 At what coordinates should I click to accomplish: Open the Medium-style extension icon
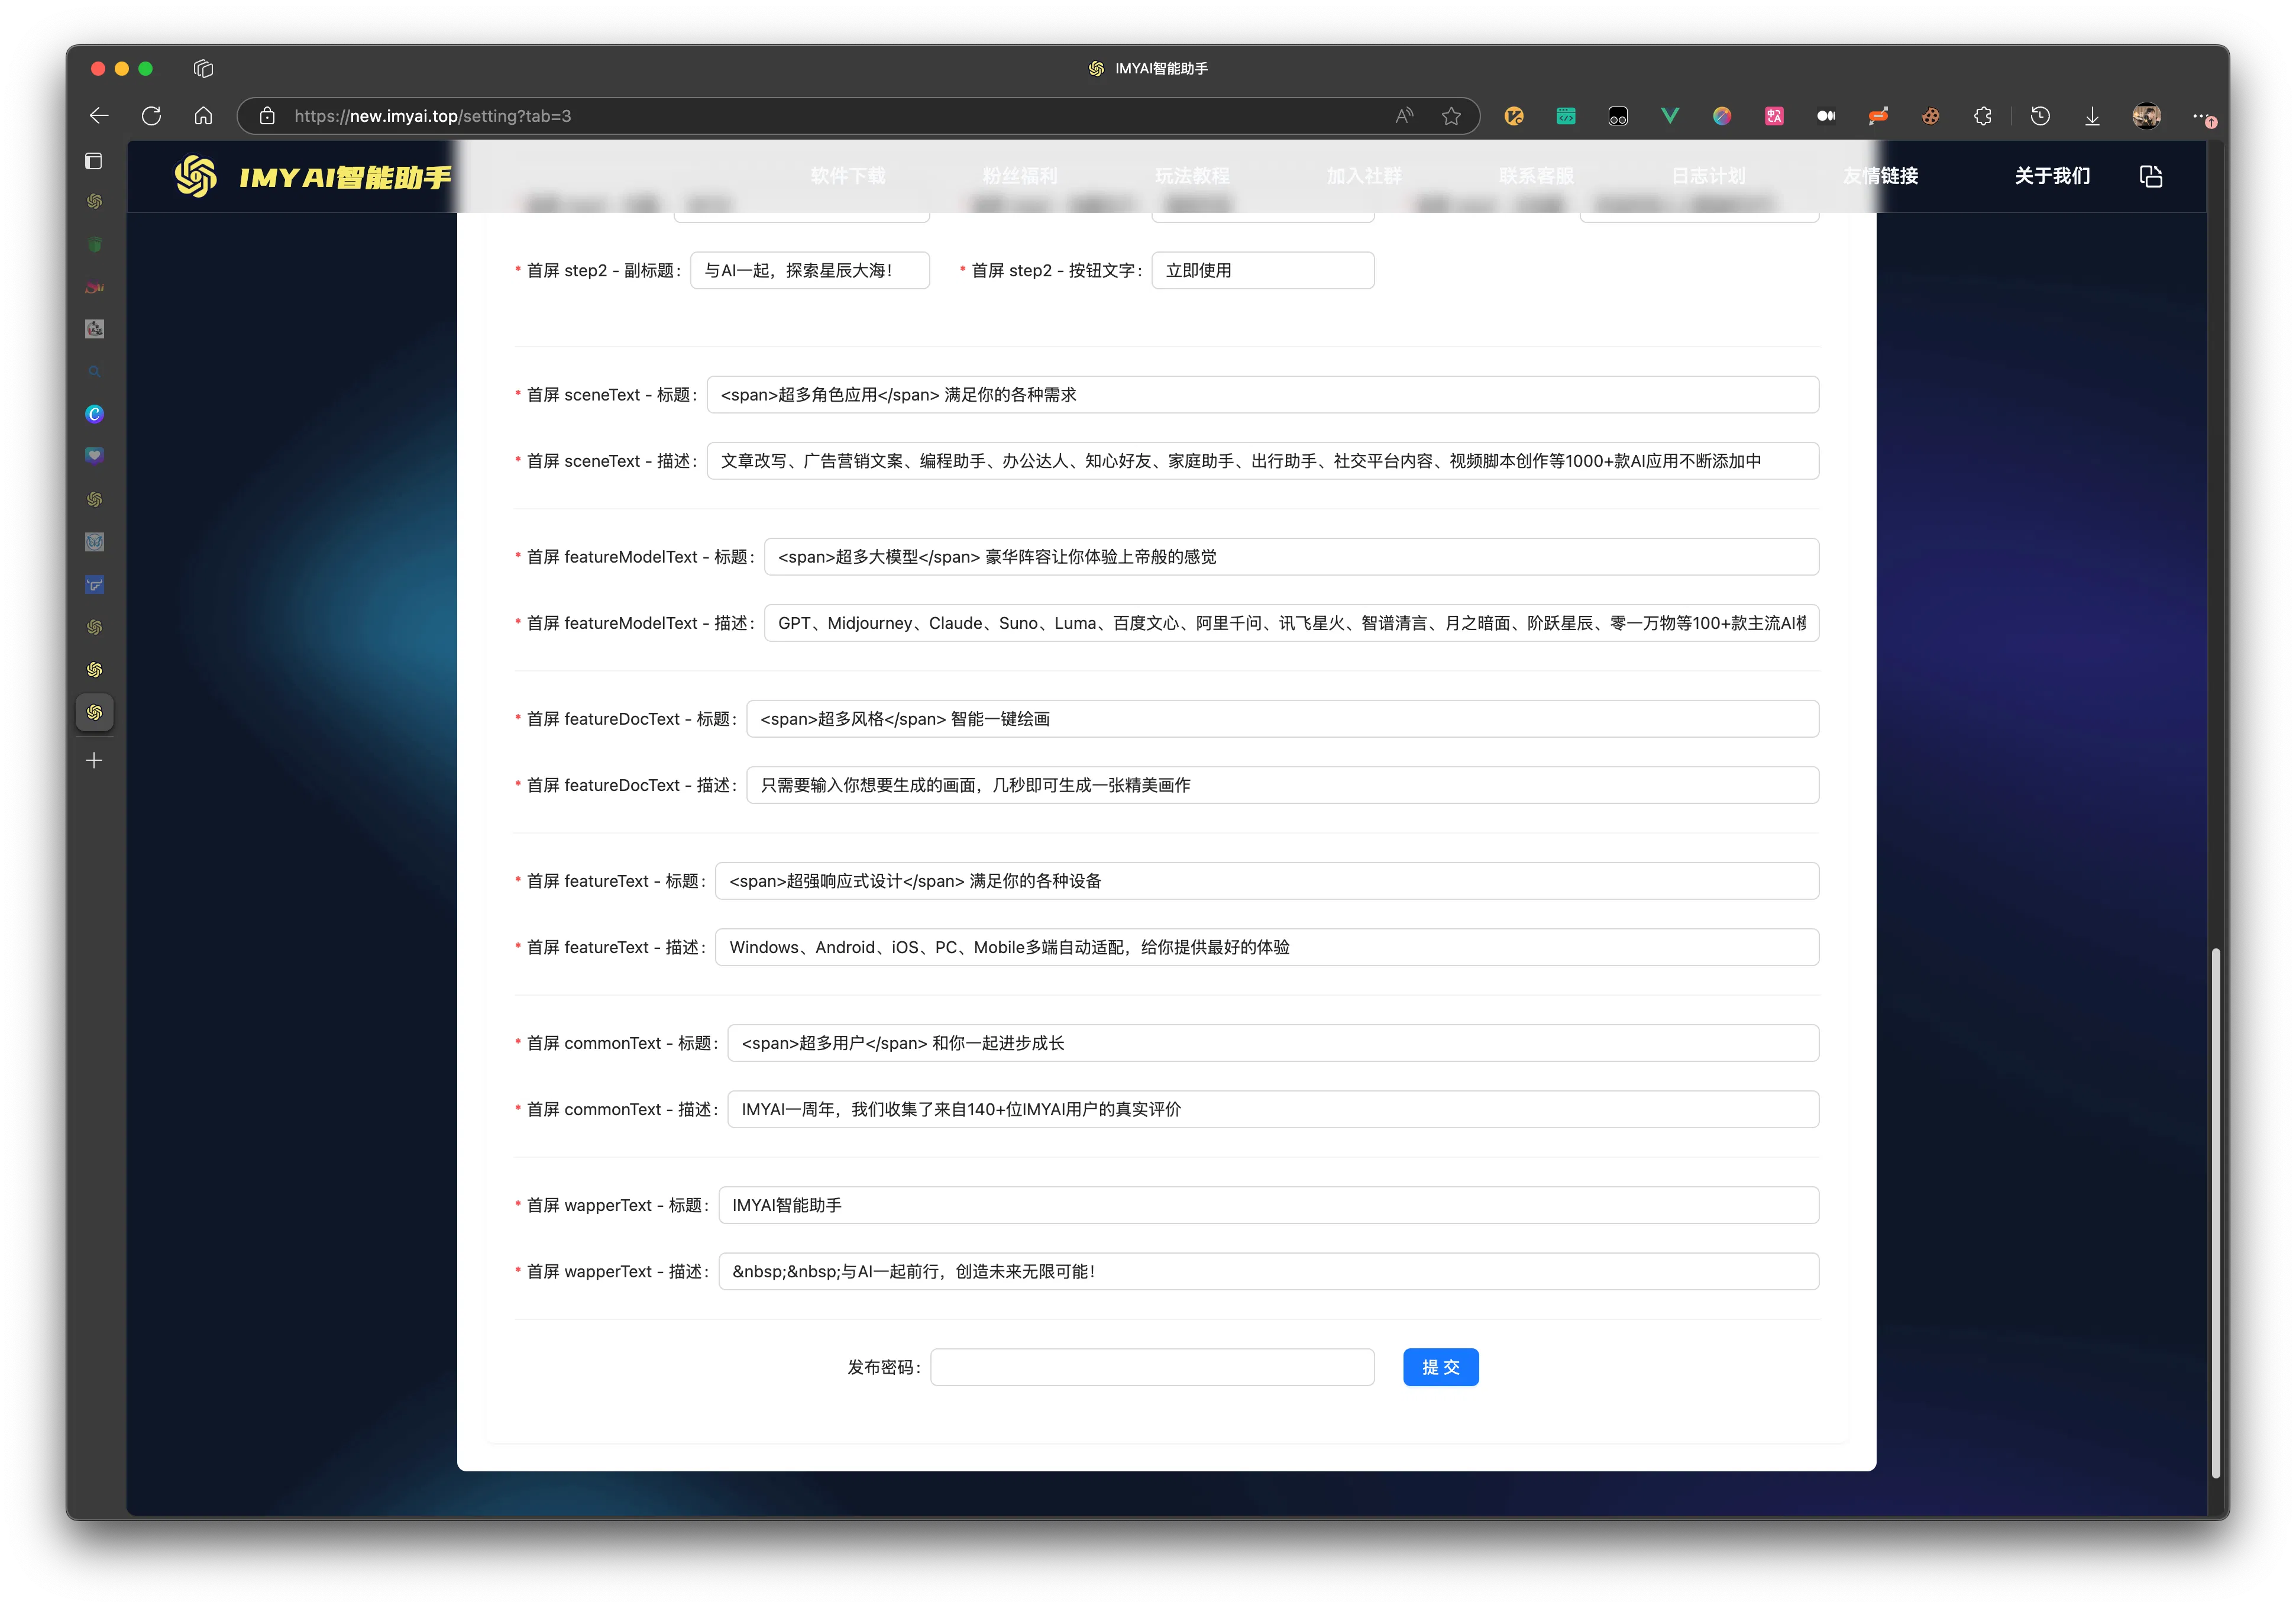[x=1826, y=116]
